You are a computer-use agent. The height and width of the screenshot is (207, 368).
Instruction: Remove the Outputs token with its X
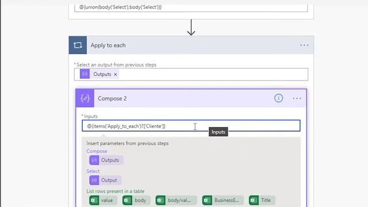pyautogui.click(x=116, y=74)
